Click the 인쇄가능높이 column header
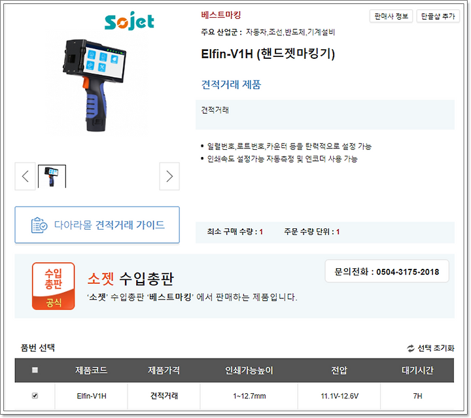 coord(249,370)
